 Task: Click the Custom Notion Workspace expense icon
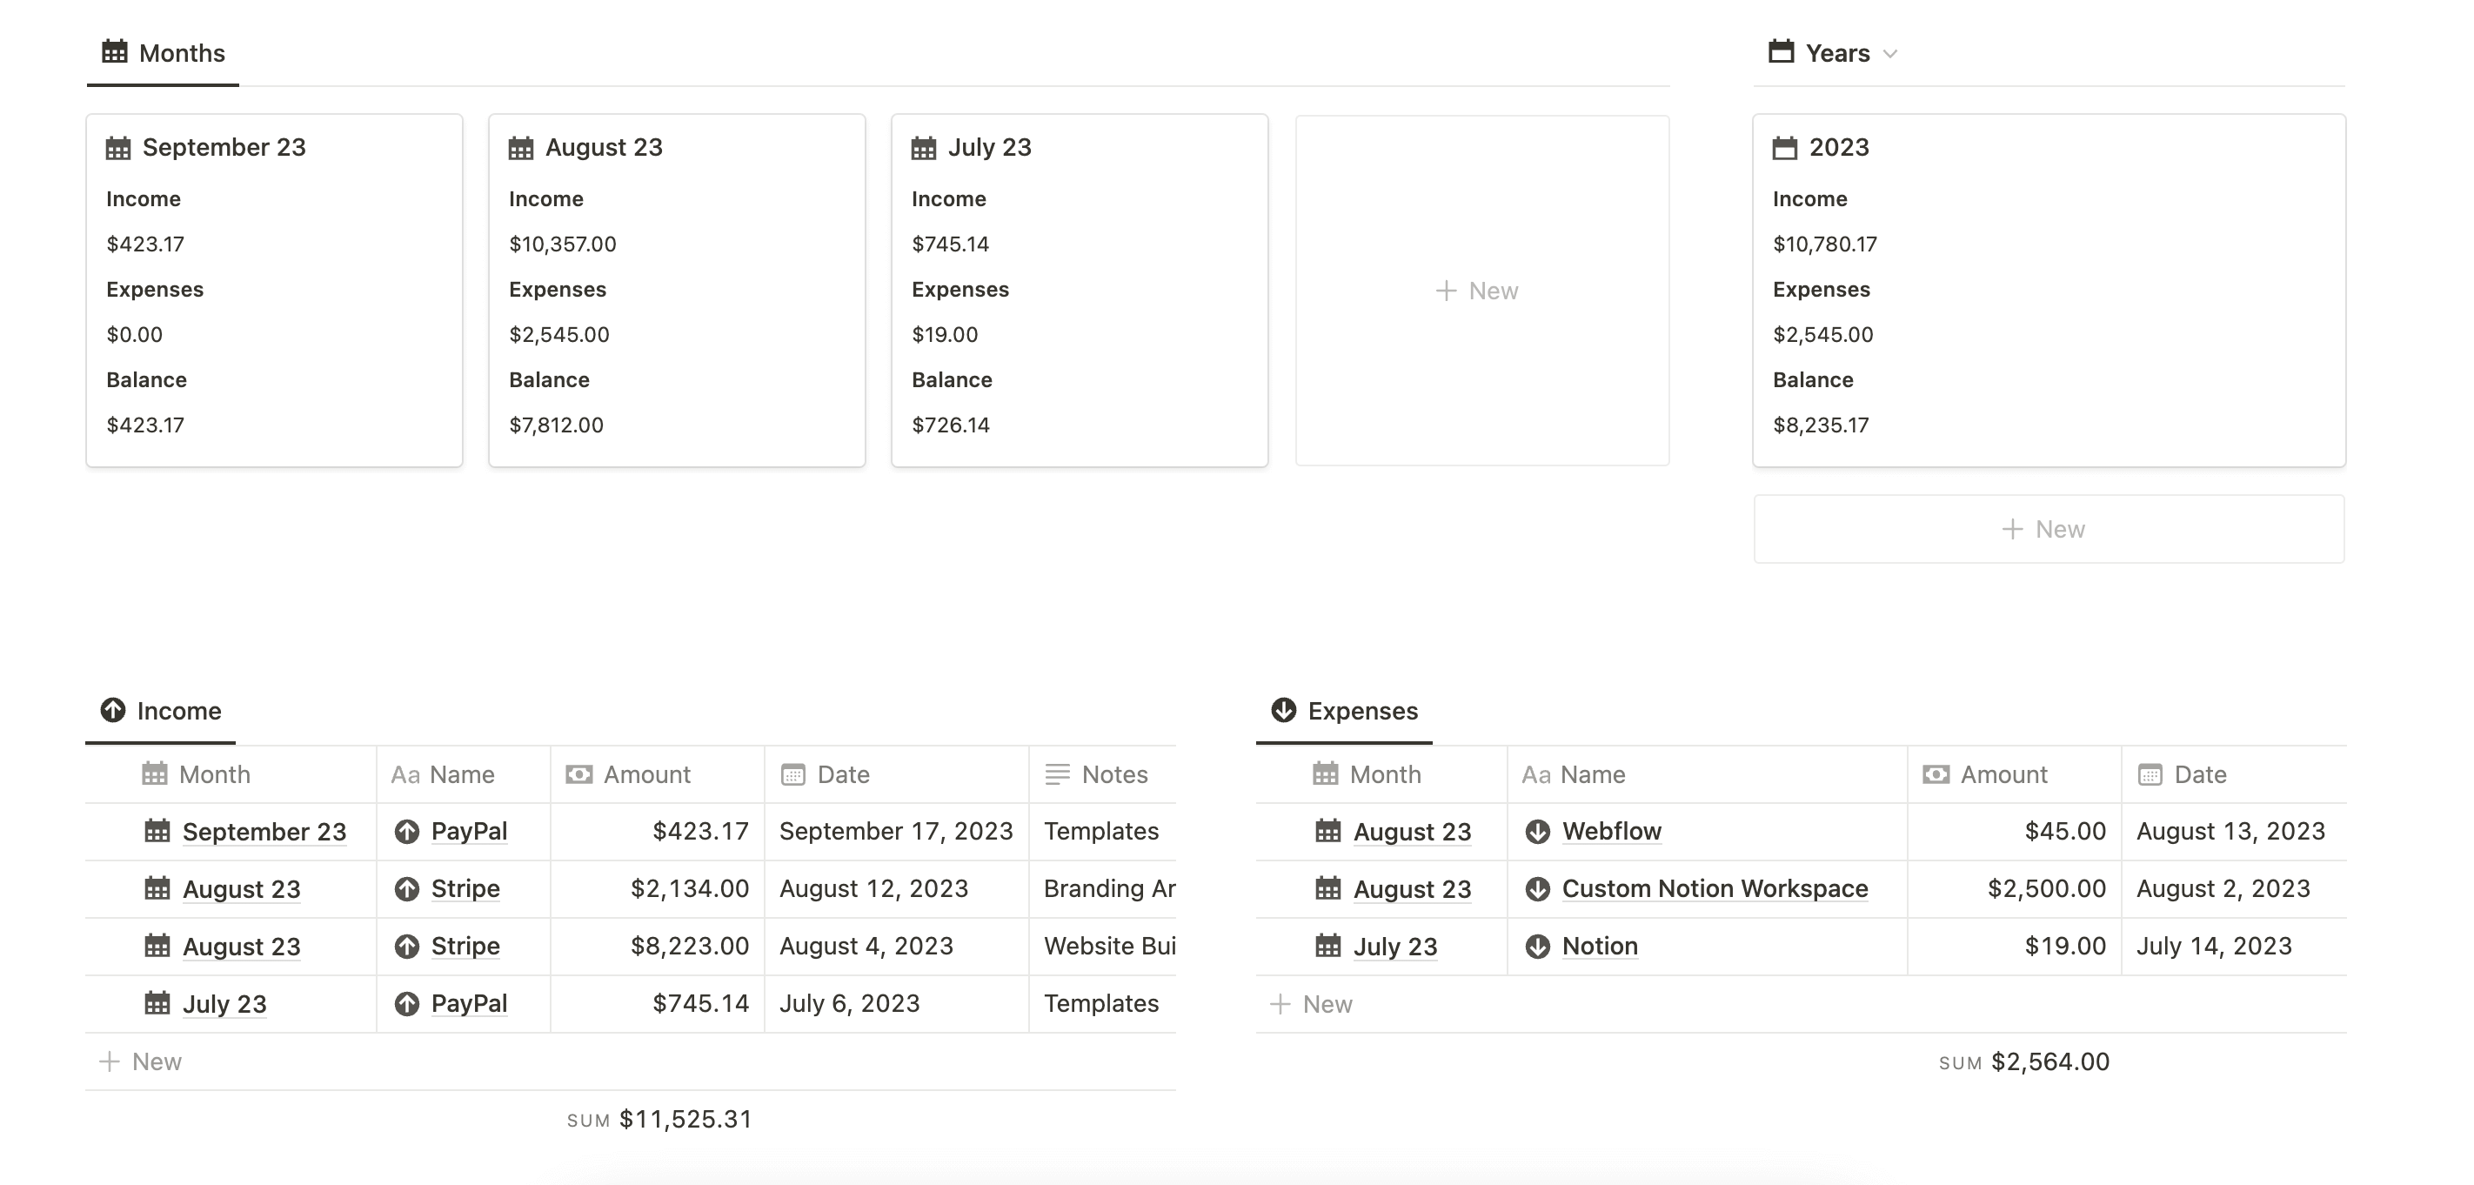click(1537, 887)
